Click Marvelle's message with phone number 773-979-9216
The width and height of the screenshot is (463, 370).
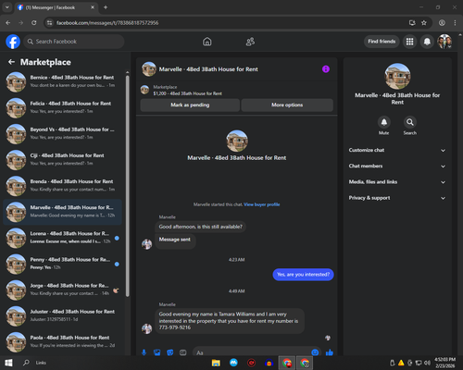(230, 321)
